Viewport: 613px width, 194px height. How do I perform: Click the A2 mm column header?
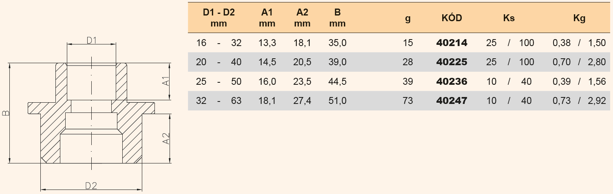click(302, 18)
